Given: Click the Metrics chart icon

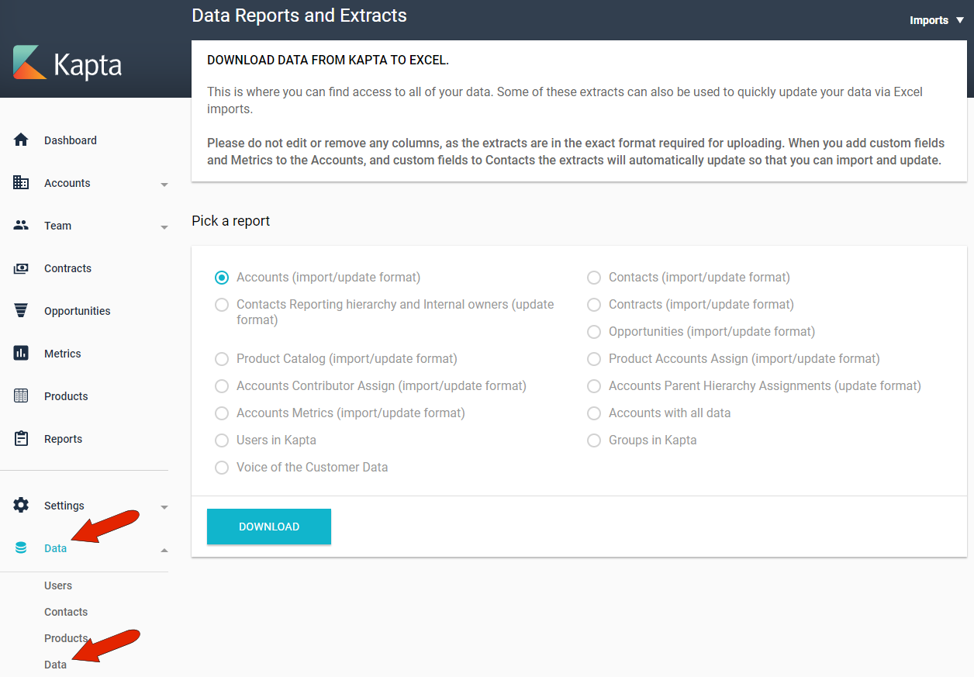Looking at the screenshot, I should coord(21,354).
